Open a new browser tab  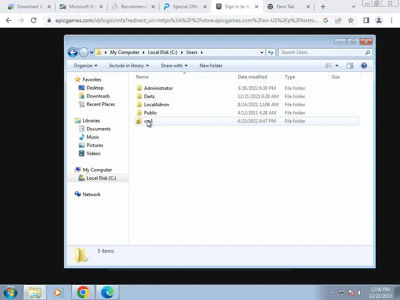[323, 7]
